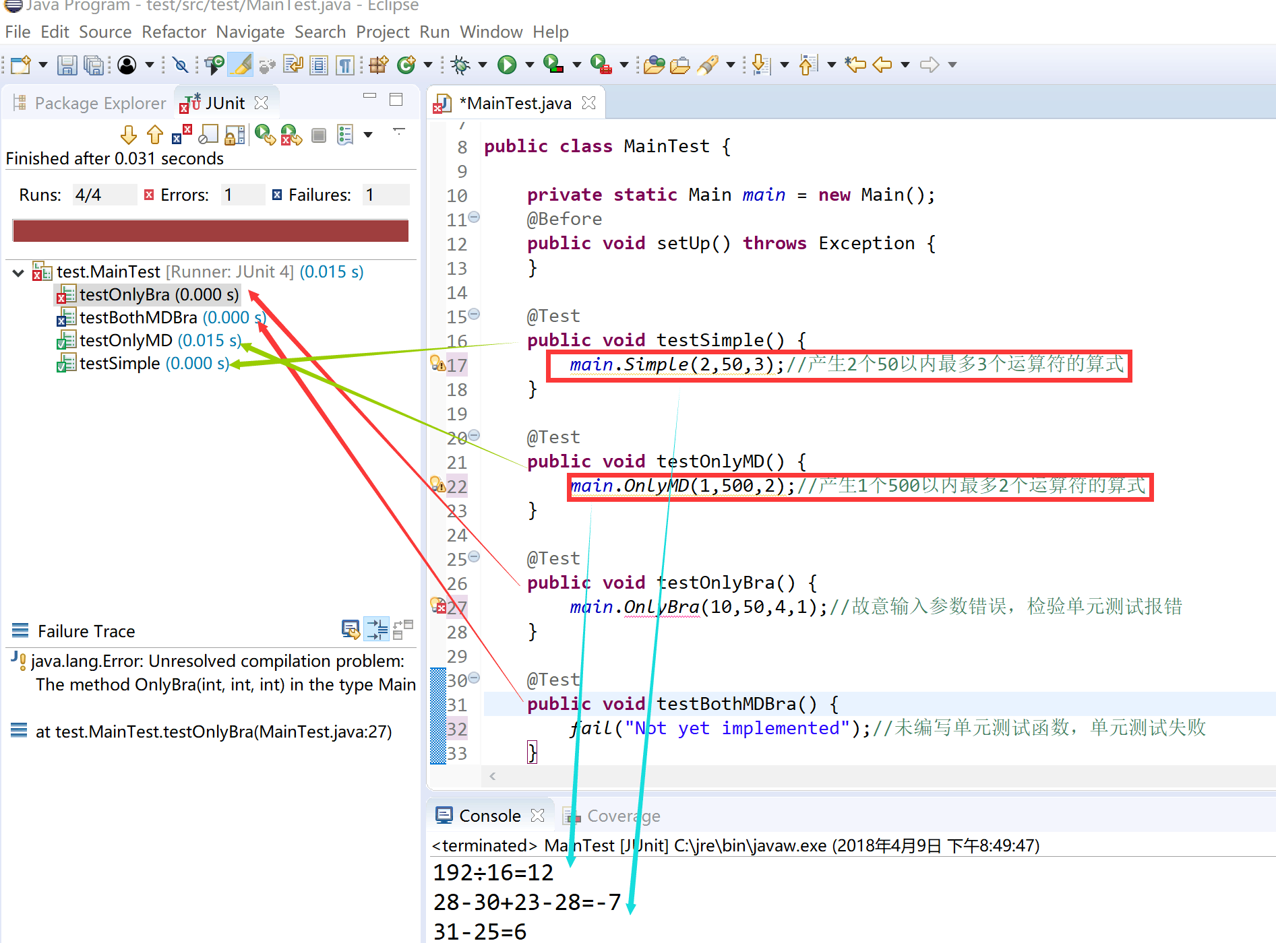Click the MainTest.java:27 stack trace line
Image resolution: width=1276 pixels, height=943 pixels.
pyautogui.click(x=213, y=731)
